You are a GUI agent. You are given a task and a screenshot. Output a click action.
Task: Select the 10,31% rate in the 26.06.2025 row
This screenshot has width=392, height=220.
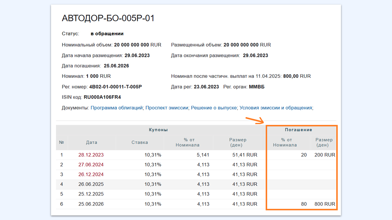pyautogui.click(x=153, y=184)
